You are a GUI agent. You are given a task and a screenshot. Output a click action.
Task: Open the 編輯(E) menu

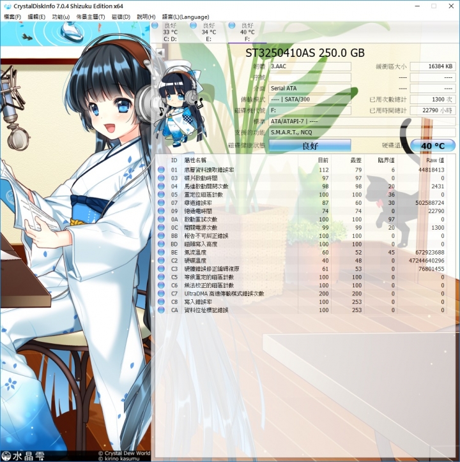[x=36, y=17]
